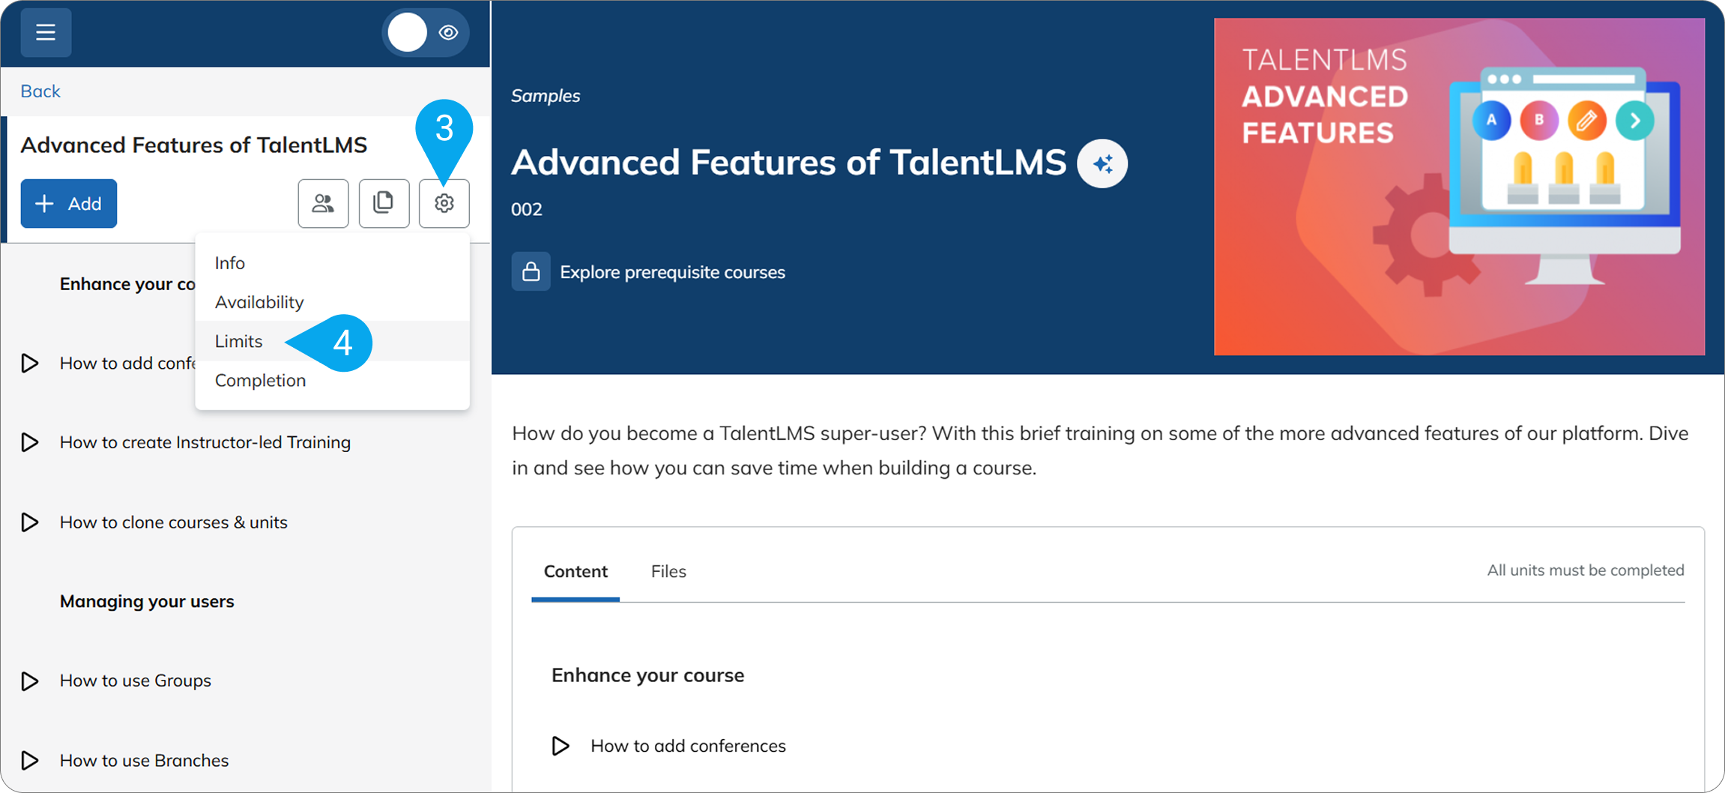Image resolution: width=1725 pixels, height=793 pixels.
Task: Click sidebar play icon for add conferences
Action: pyautogui.click(x=30, y=364)
